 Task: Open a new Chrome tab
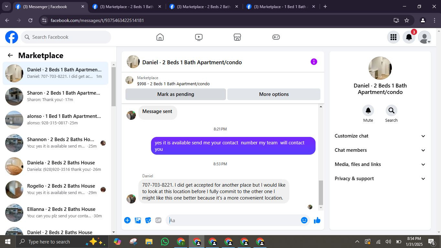coord(325,6)
